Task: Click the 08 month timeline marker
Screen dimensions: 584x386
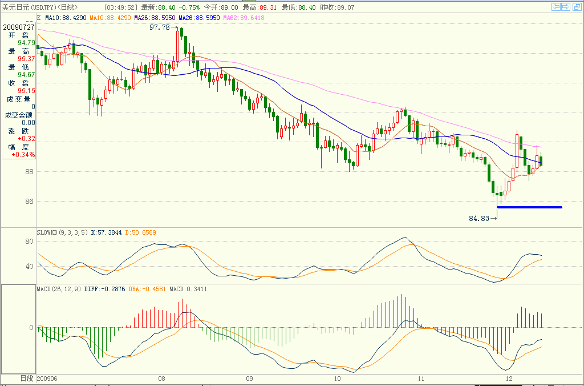Action: (162, 379)
